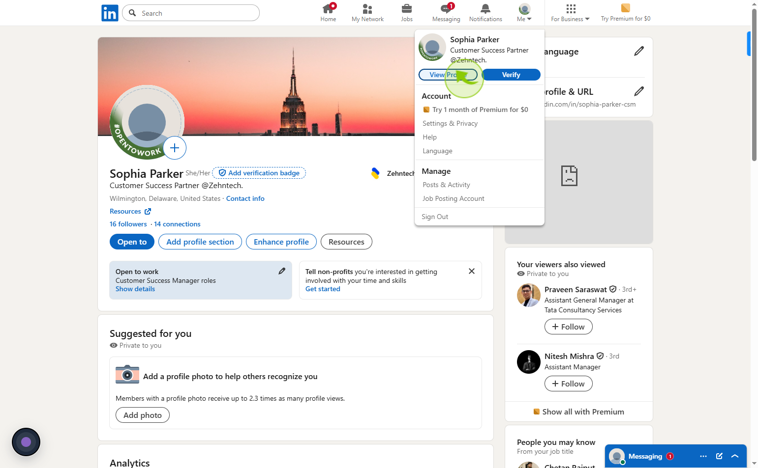Open the Jobs briefcase icon
758x468 pixels.
[x=407, y=13]
